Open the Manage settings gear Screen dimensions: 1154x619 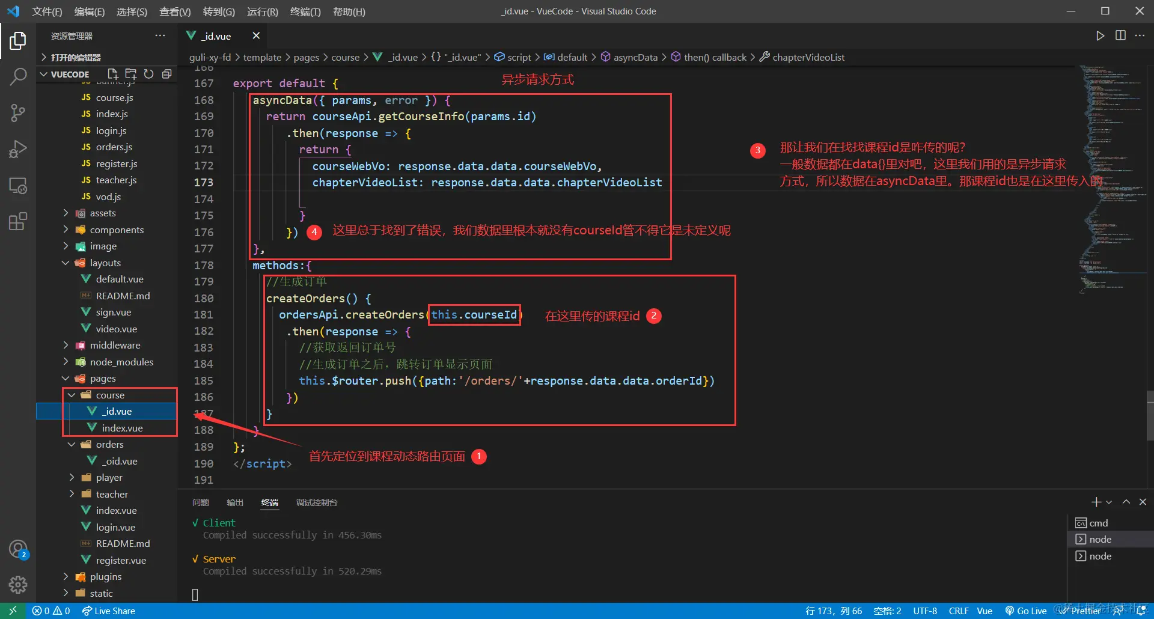click(18, 585)
